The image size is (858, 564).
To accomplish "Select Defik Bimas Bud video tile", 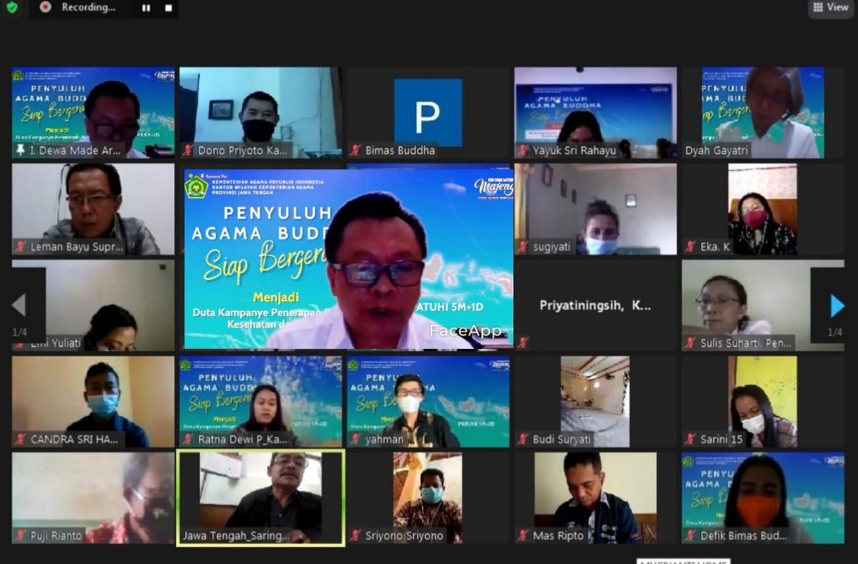I will [x=763, y=498].
